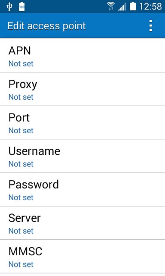Edit the Username field entry

pos(82,156)
